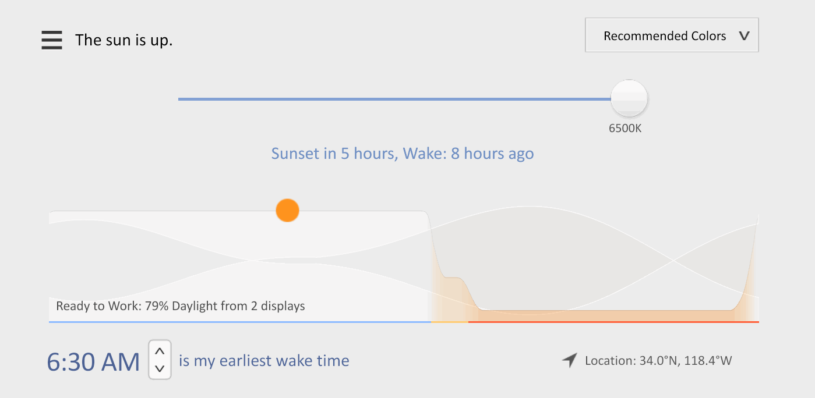Click the yellow sunset timeline segment

[x=449, y=322]
